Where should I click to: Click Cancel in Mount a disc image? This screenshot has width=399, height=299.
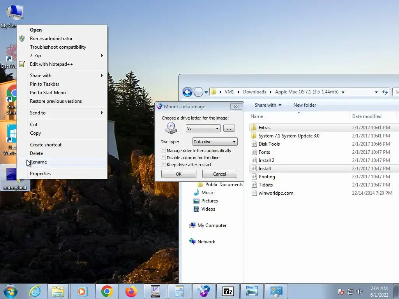pos(219,174)
